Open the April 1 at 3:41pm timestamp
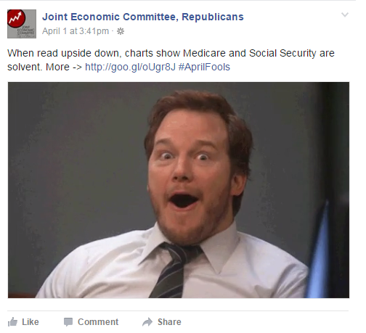 coord(76,31)
